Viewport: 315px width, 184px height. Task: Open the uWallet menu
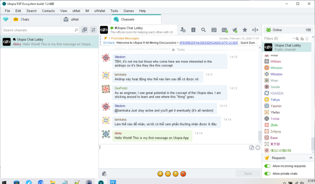99,11
